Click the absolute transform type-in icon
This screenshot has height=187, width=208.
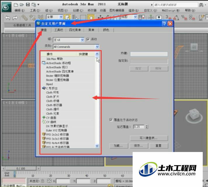click(49, 181)
